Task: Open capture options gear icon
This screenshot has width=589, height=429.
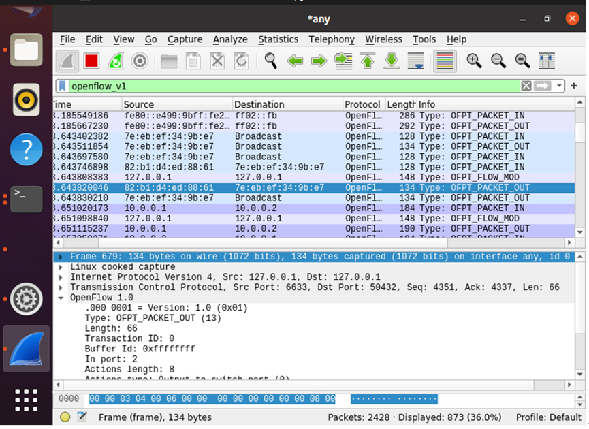Action: (140, 61)
